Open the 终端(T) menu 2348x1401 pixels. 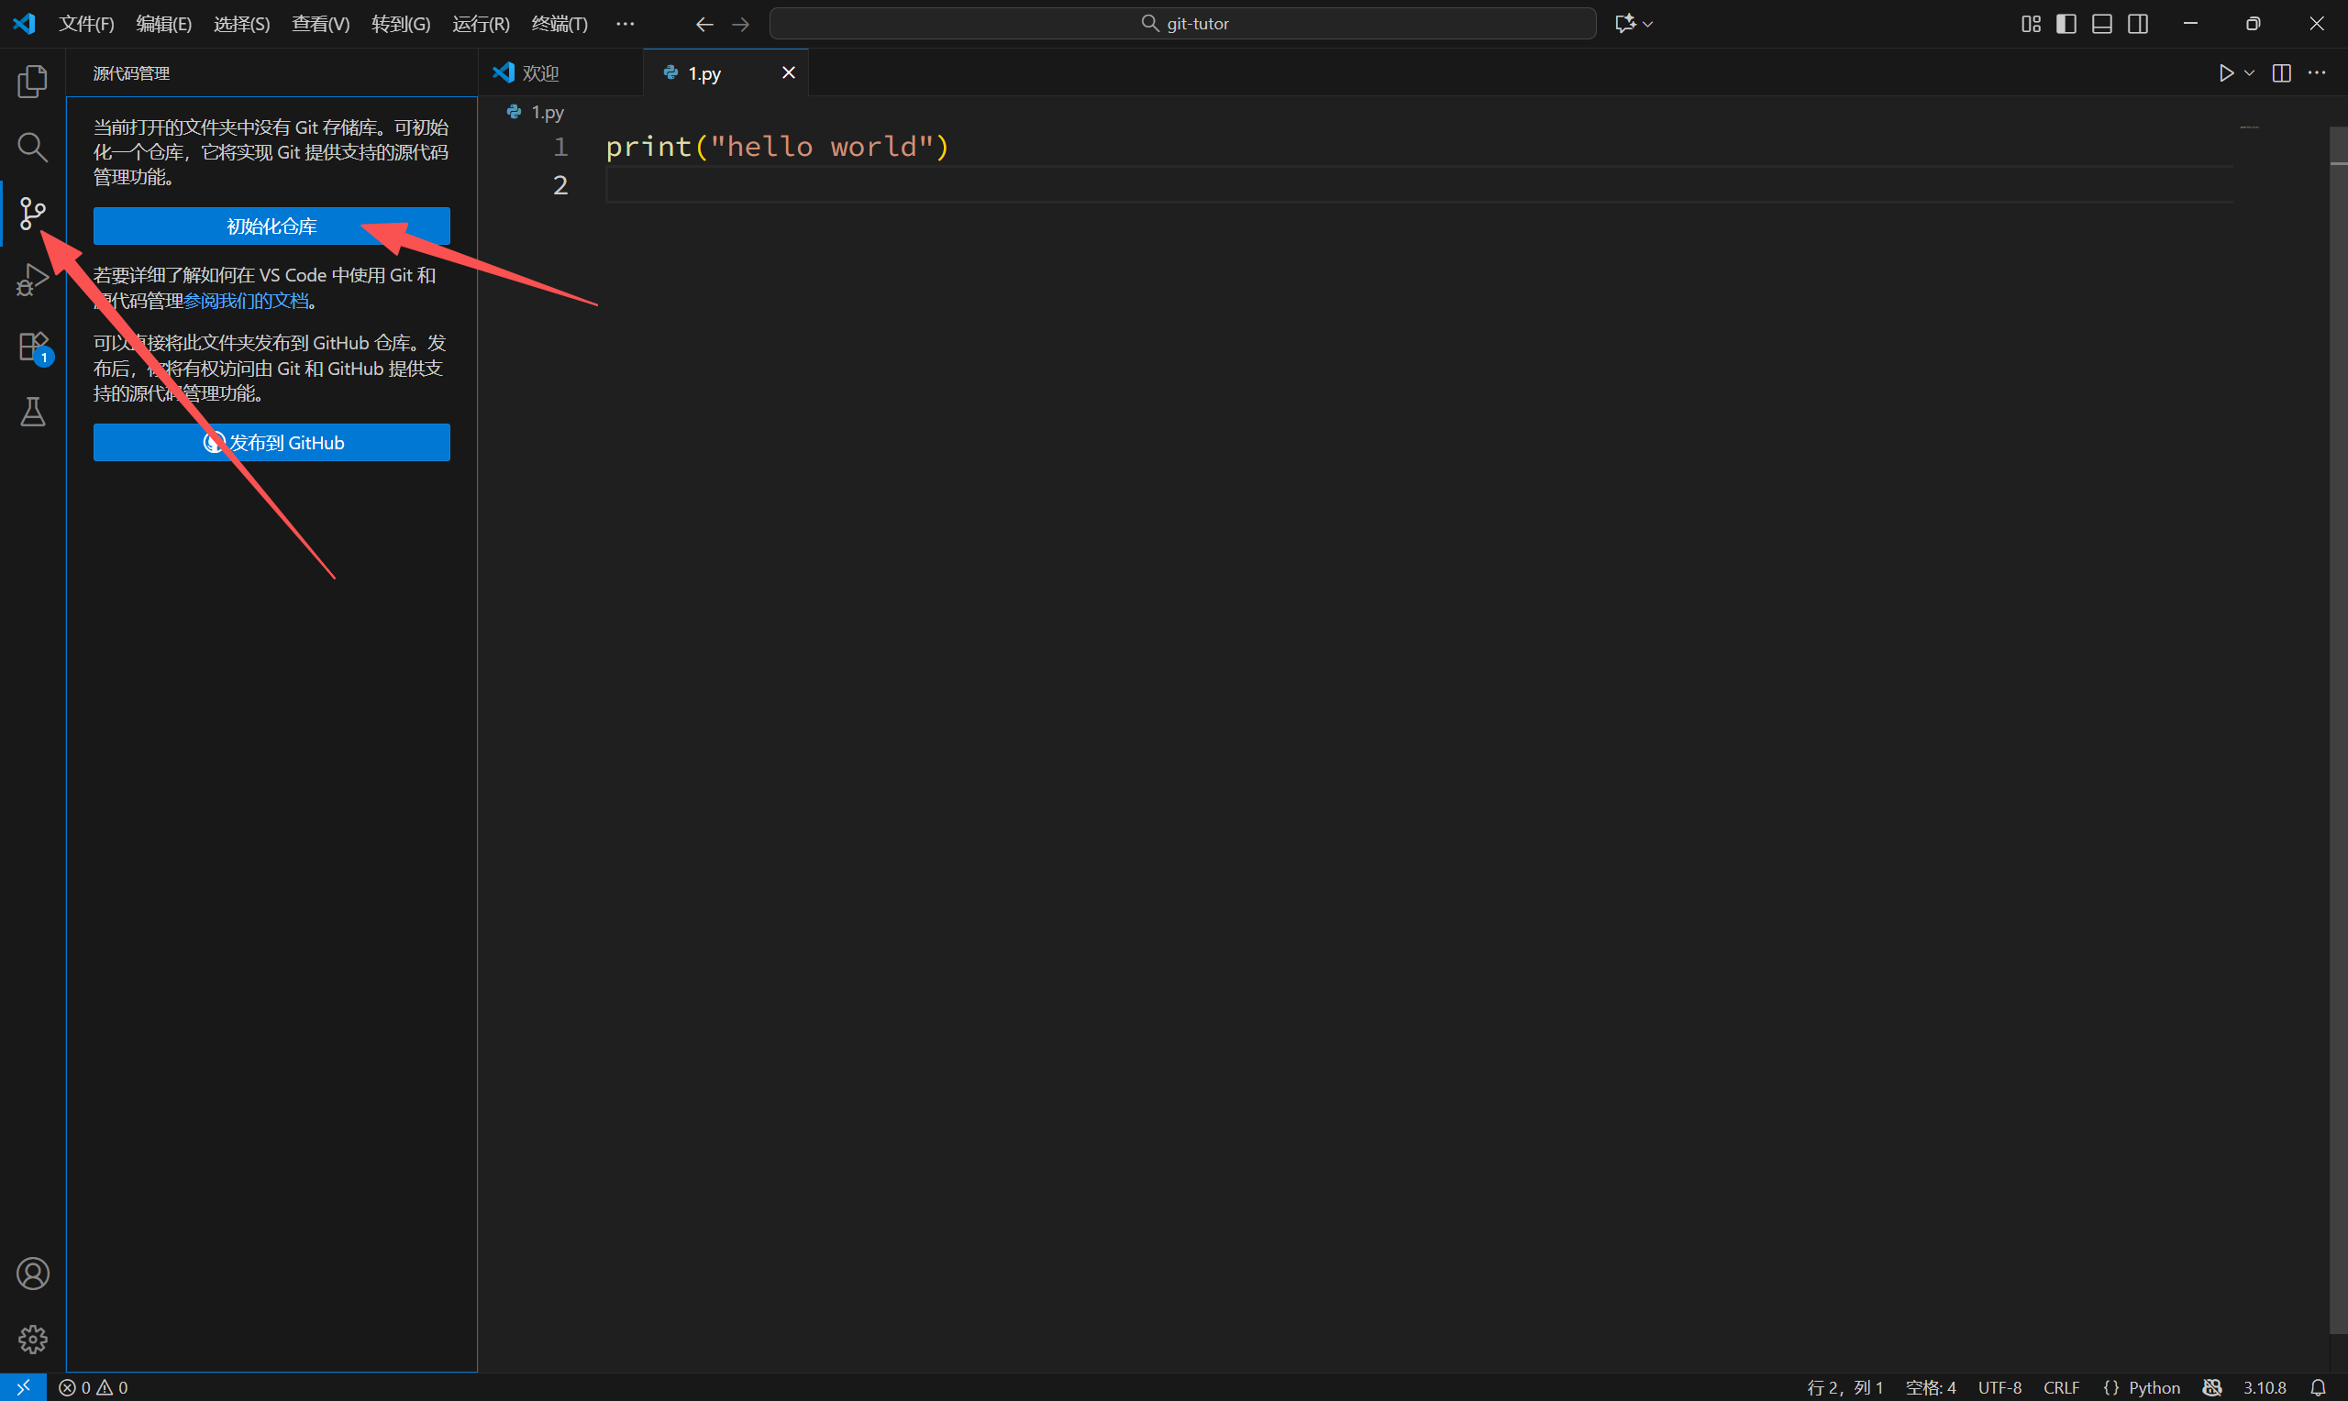click(559, 24)
